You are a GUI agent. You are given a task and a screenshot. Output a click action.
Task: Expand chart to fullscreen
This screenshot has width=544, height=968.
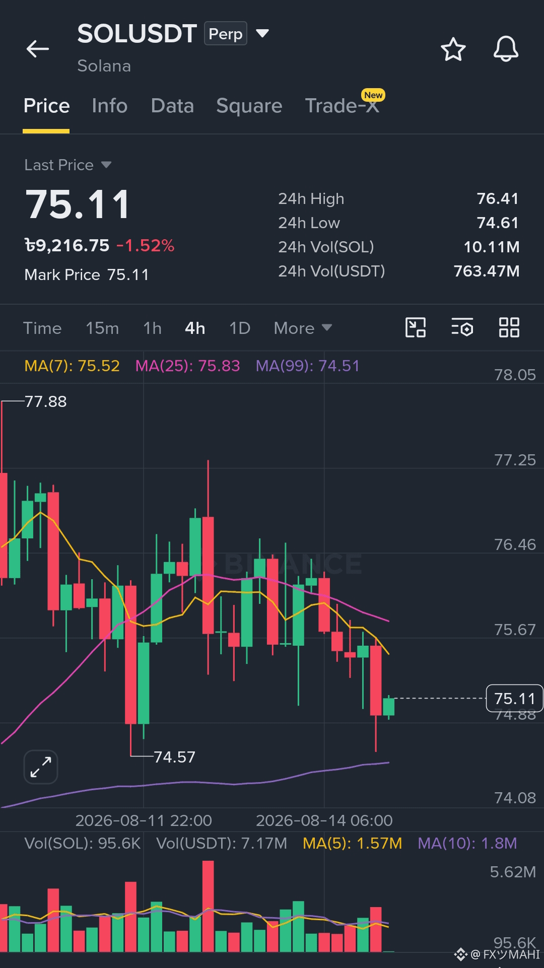pos(41,767)
